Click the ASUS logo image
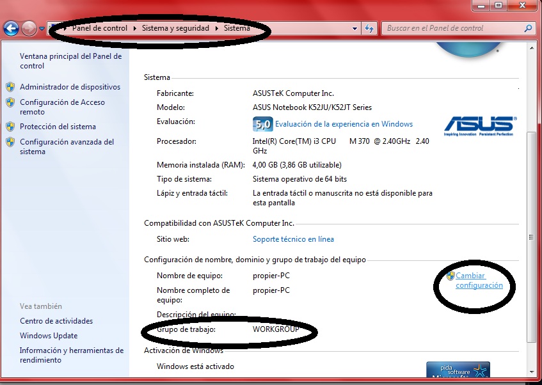This screenshot has height=385, width=542. 479,125
